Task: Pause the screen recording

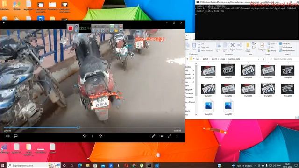Action: pyautogui.click(x=77, y=30)
